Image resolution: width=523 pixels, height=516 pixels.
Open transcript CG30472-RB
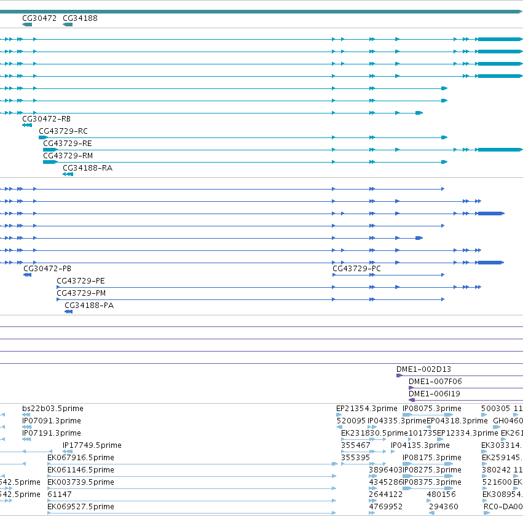46,119
